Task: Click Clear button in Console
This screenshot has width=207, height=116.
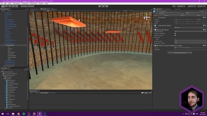Action: click(32, 93)
